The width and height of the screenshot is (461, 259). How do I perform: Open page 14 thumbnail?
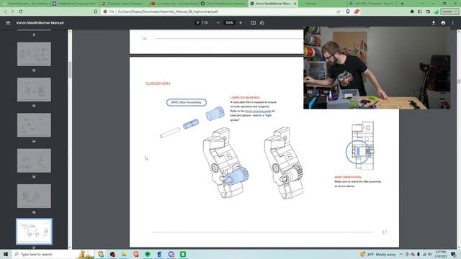point(34,125)
